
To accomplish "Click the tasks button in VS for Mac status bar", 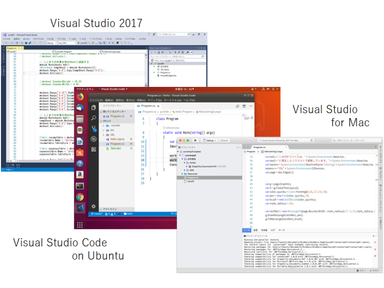I will click(x=374, y=271).
